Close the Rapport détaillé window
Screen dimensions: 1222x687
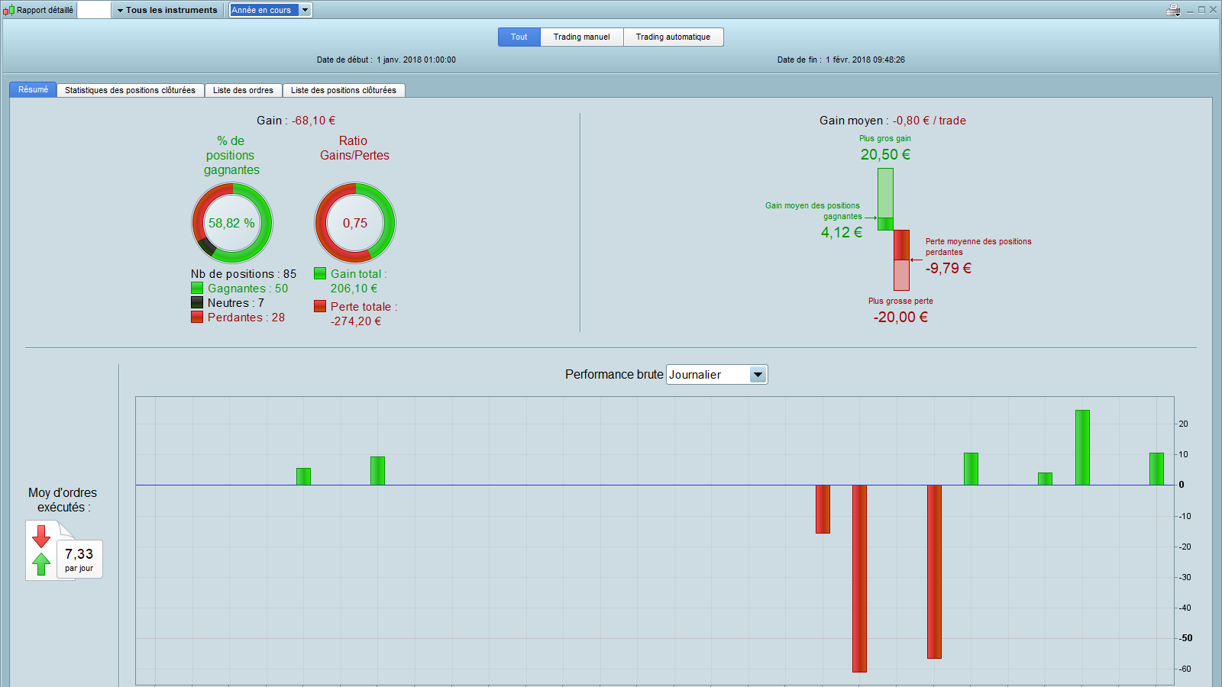click(x=1213, y=10)
